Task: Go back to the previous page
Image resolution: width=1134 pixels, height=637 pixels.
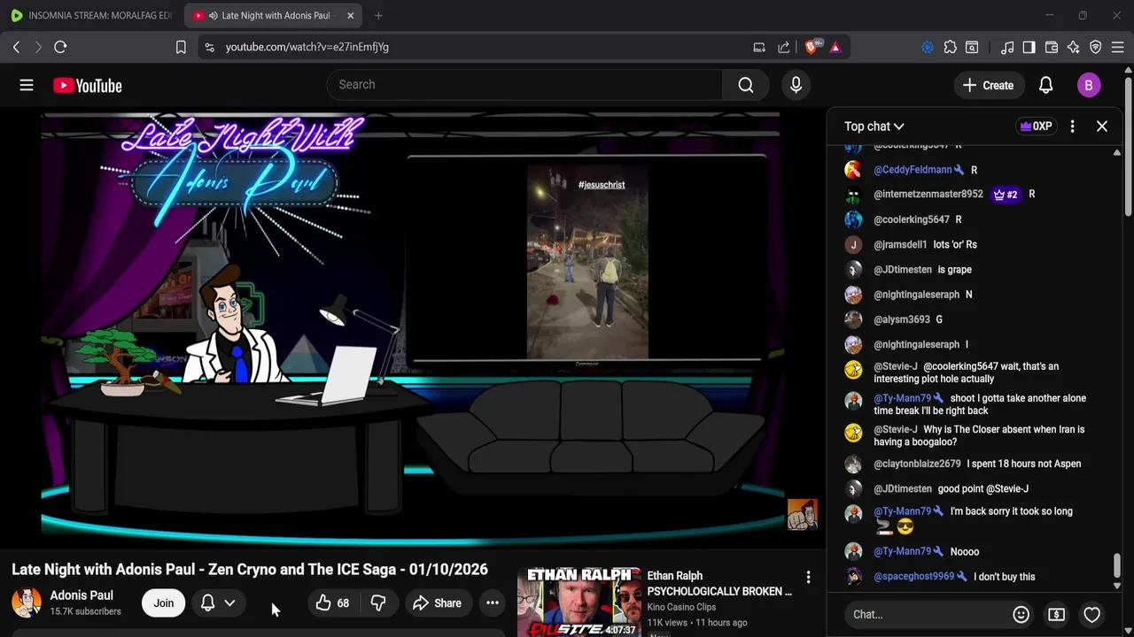Action: [x=16, y=47]
